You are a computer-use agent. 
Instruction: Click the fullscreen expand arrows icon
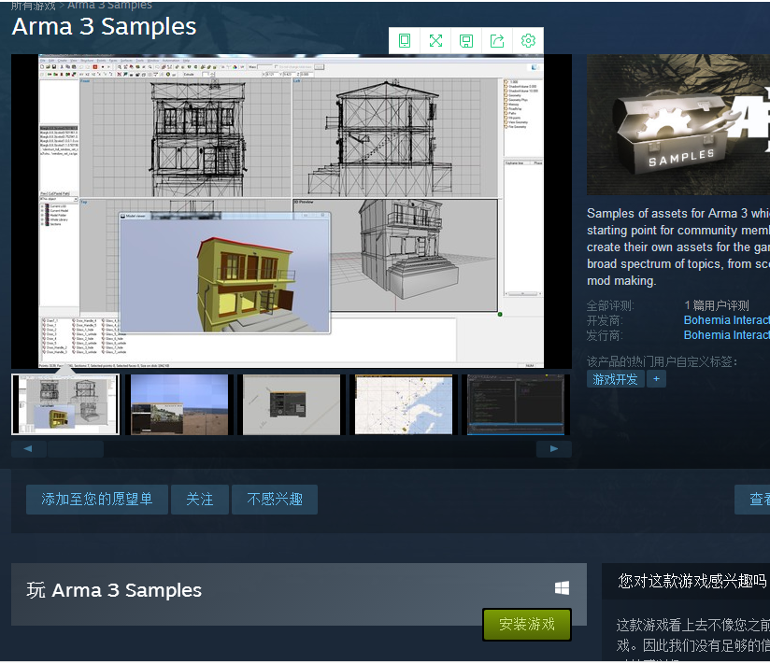[x=435, y=41]
